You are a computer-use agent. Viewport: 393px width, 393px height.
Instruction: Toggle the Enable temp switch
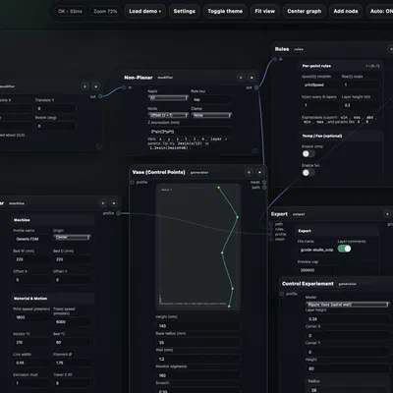click(309, 153)
